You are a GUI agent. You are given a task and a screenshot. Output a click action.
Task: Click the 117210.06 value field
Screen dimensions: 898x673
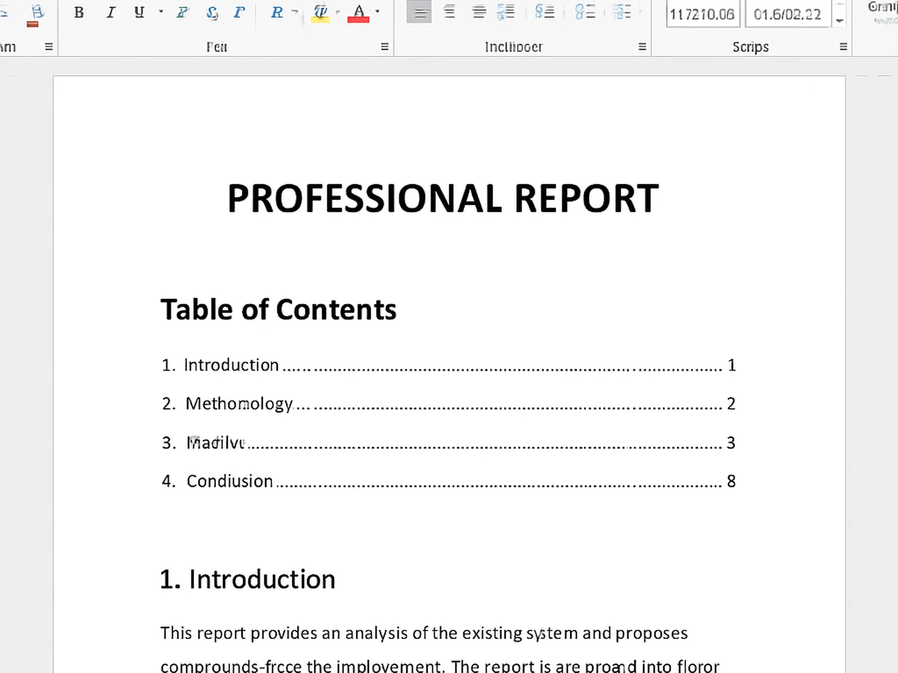click(703, 14)
